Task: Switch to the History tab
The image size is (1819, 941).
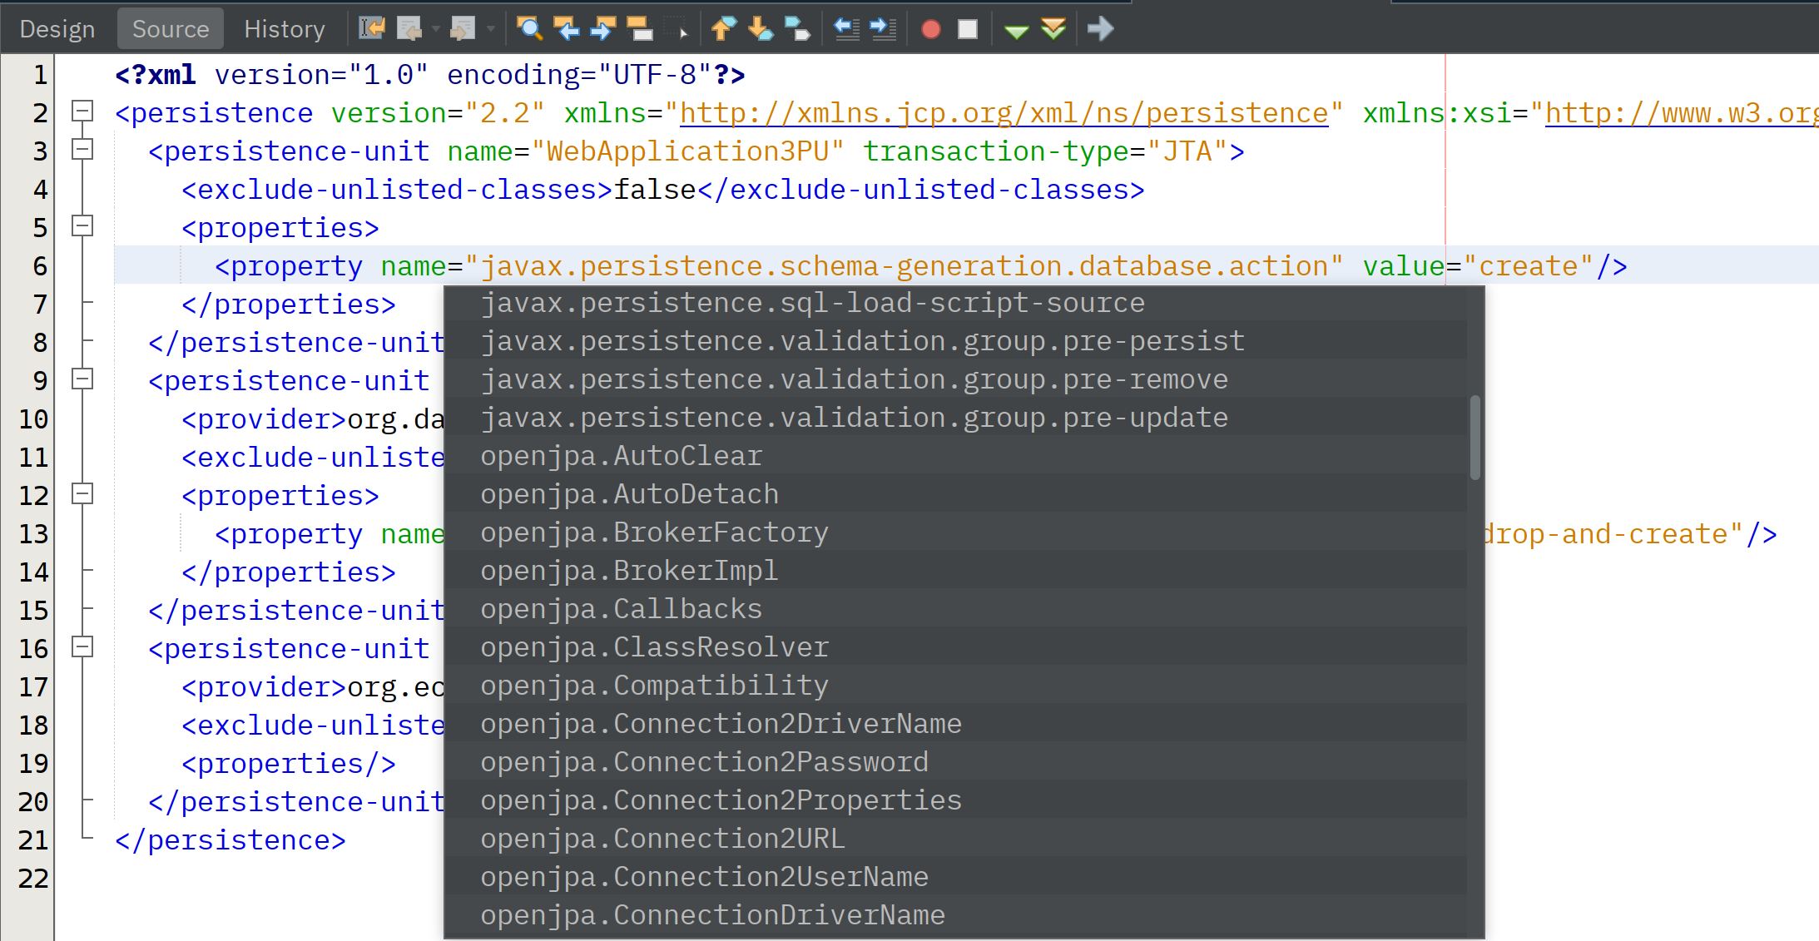Action: [284, 29]
